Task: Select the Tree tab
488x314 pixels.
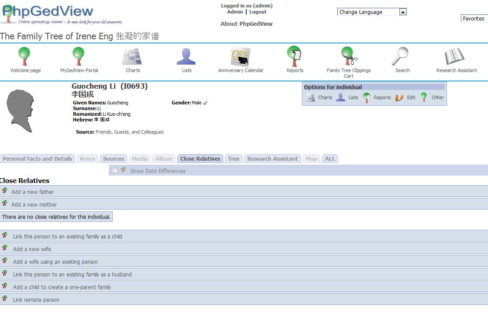Action: tap(234, 159)
